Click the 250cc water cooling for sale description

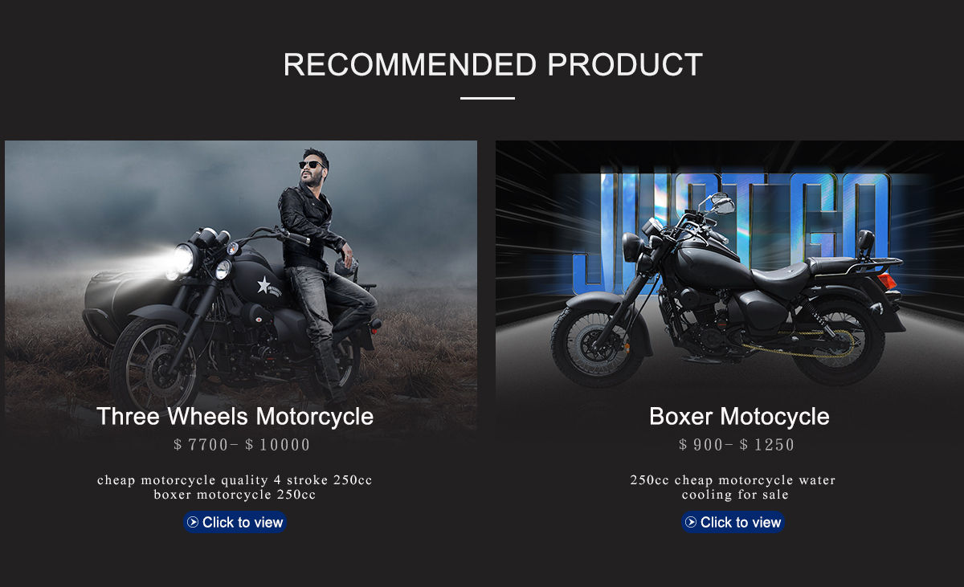[733, 487]
